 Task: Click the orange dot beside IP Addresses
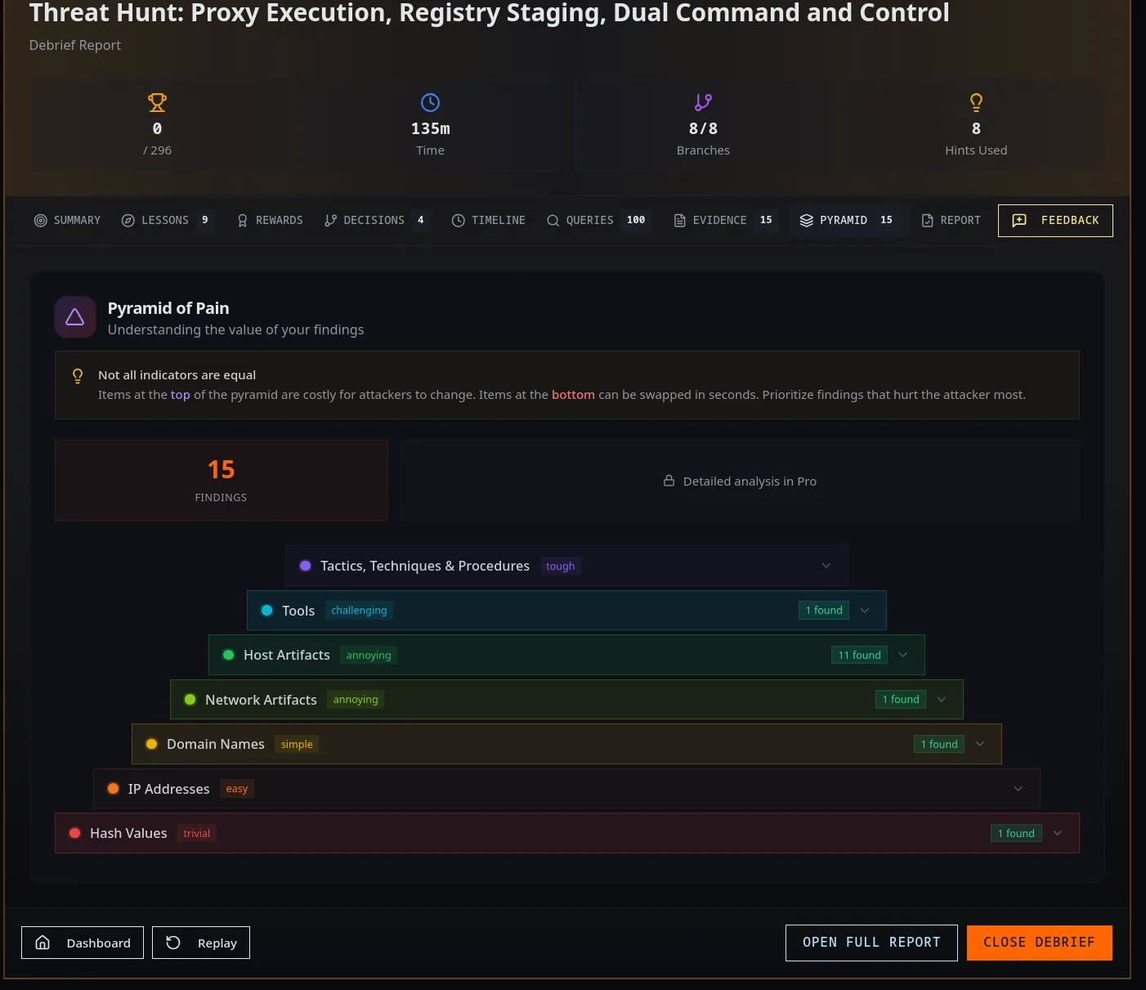pos(113,789)
